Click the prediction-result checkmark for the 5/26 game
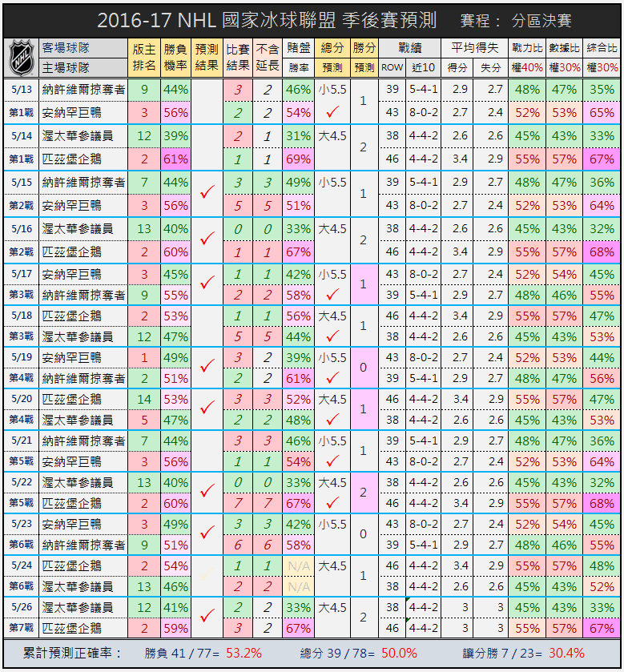Screen dimensions: 624x672 207,615
